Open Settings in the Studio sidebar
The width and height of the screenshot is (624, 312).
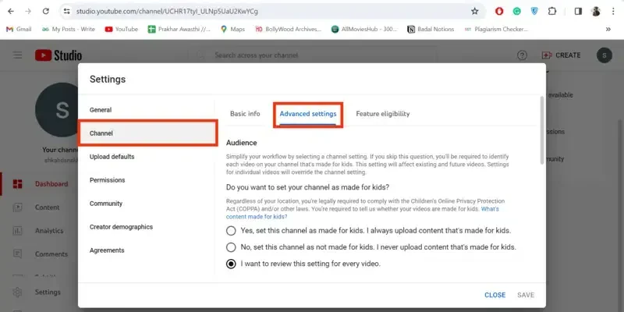click(x=40, y=292)
